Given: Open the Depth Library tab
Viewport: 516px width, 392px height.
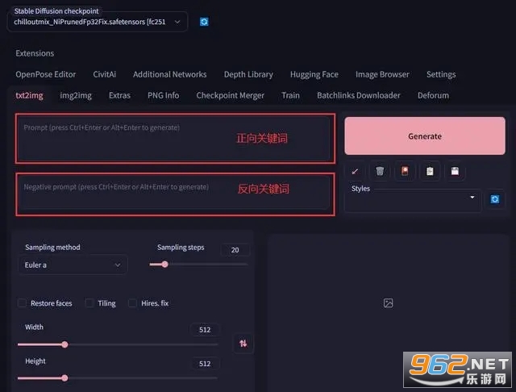Looking at the screenshot, I should (248, 74).
